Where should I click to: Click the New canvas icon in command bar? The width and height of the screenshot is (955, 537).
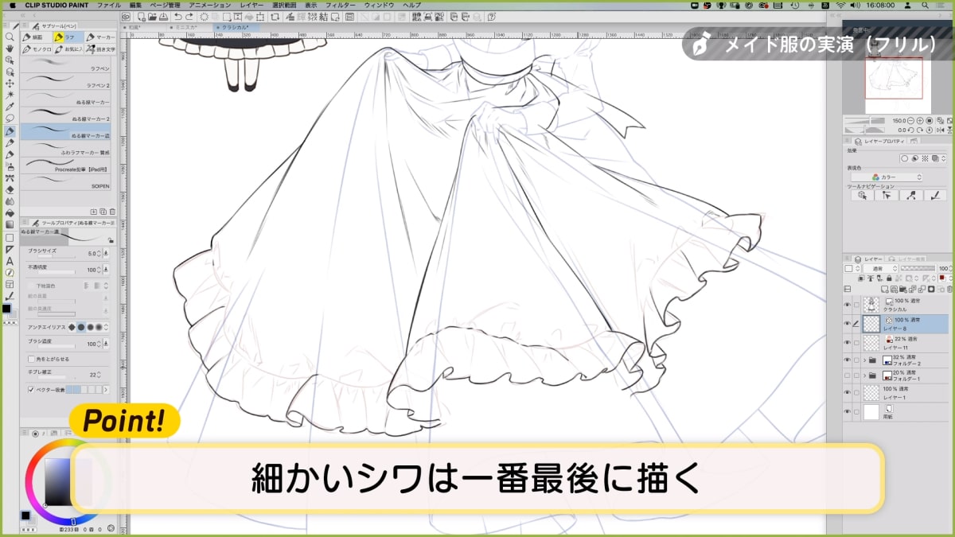[141, 16]
